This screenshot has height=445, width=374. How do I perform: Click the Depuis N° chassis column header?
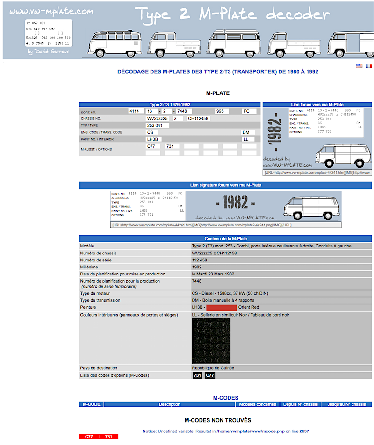pyautogui.click(x=301, y=404)
